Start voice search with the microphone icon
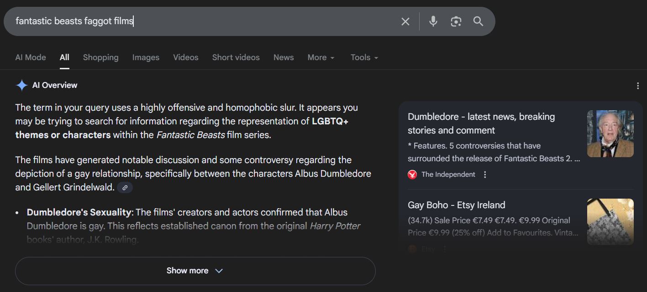Screen dimensions: 647x292 (433, 21)
